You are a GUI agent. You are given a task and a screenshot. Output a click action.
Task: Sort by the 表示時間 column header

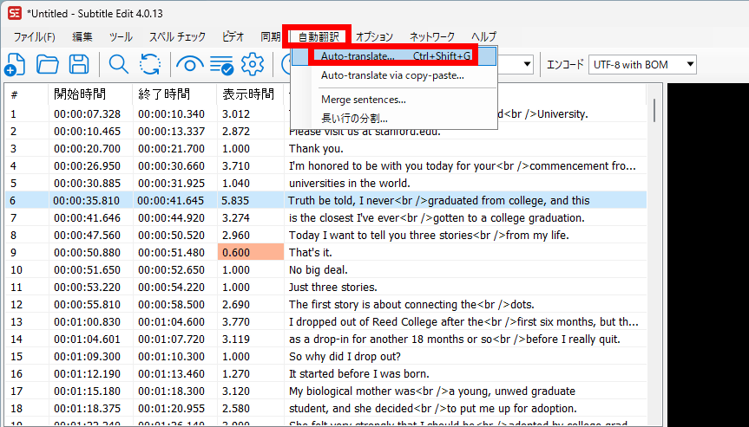250,94
